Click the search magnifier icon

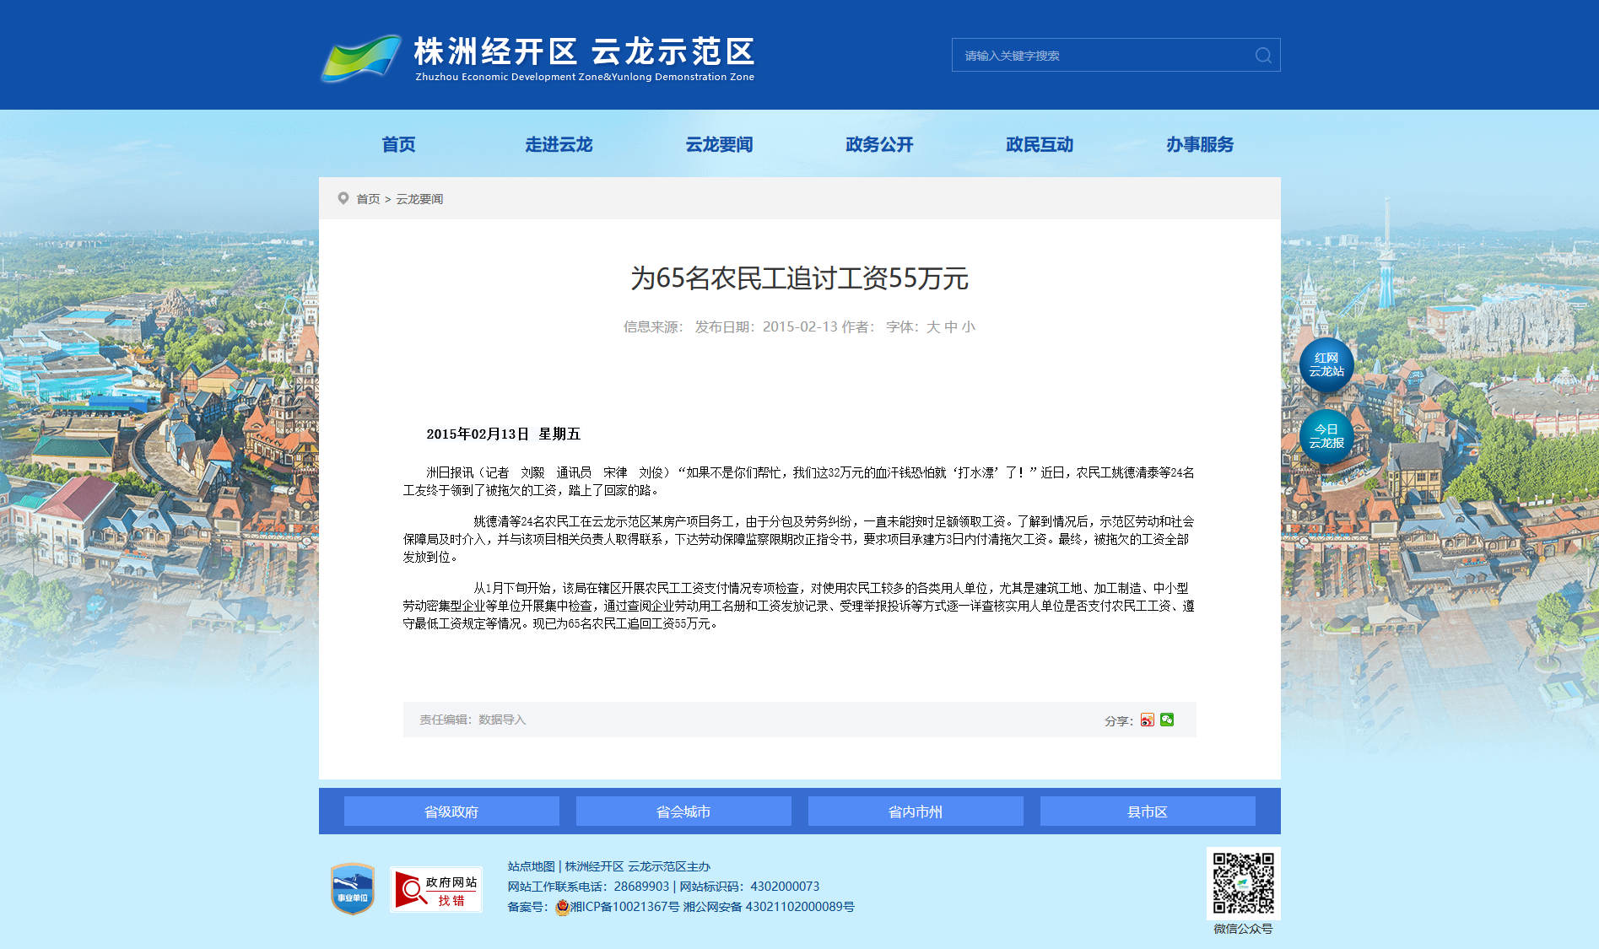click(1263, 55)
